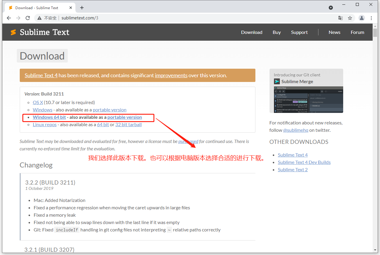Click the not-secure warning icon

pyautogui.click(x=39, y=18)
